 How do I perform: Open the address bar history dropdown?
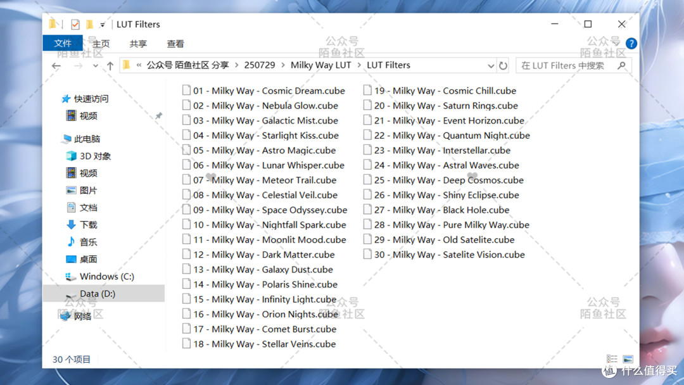click(x=491, y=66)
